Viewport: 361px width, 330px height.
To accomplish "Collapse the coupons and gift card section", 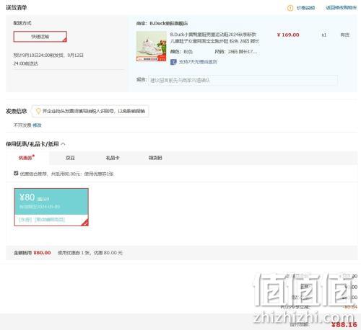I will click(x=63, y=144).
